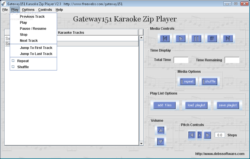Lower volume with the down arrow
Image resolution: width=250 pixels, height=159 pixels.
pyautogui.click(x=161, y=142)
